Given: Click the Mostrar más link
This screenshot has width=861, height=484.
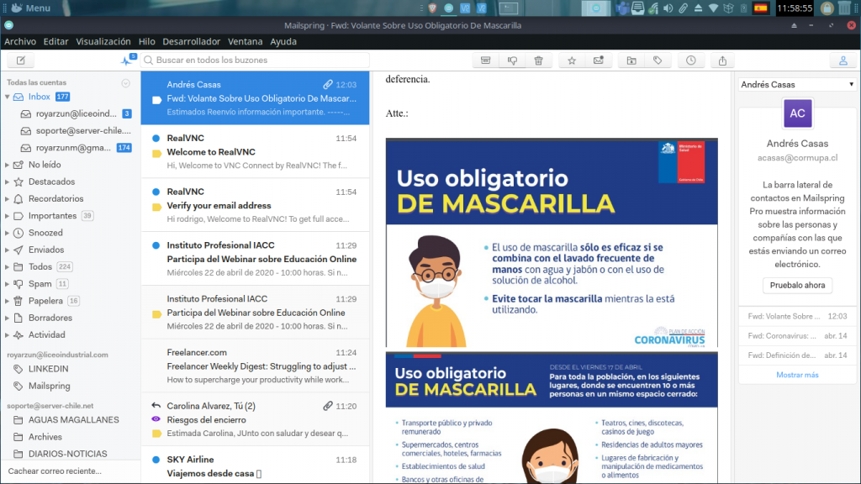Looking at the screenshot, I should coord(797,375).
